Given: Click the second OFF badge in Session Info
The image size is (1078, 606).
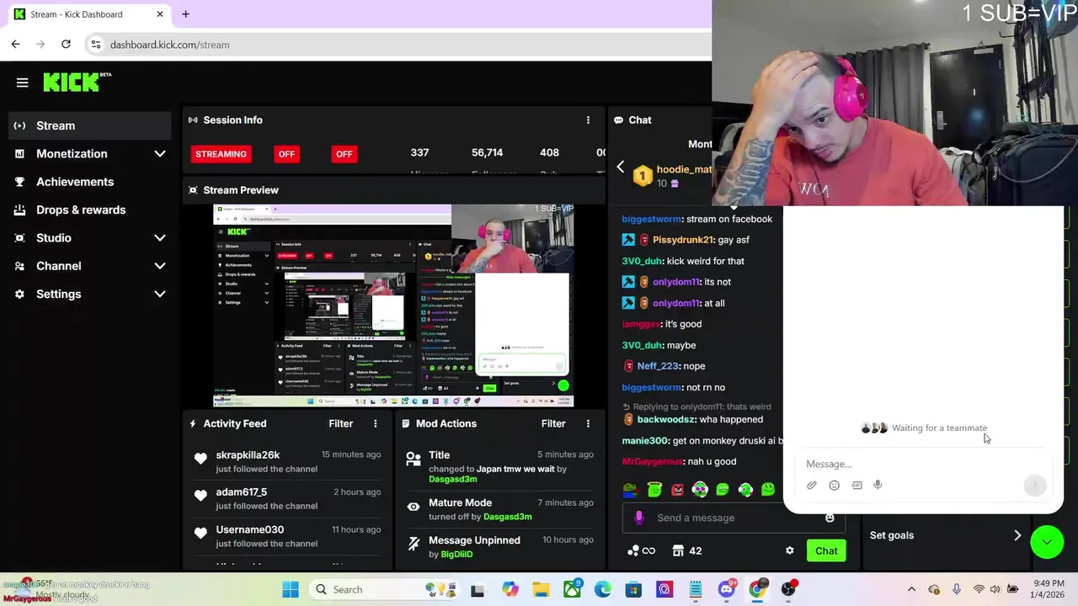Looking at the screenshot, I should 344,154.
